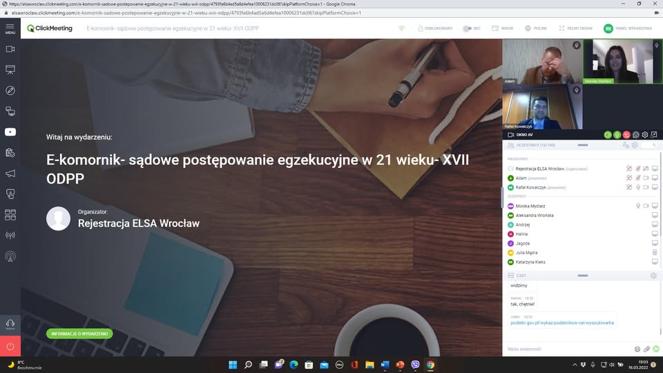The width and height of the screenshot is (663, 373).
Task: Open the Q&A hand icon in sidebar
Action: pyautogui.click(x=10, y=194)
